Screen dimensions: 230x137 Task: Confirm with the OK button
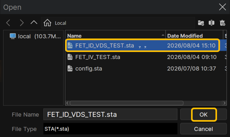click(204, 114)
